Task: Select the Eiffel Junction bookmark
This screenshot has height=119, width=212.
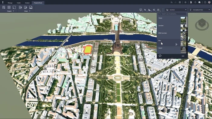Action: coord(163,33)
